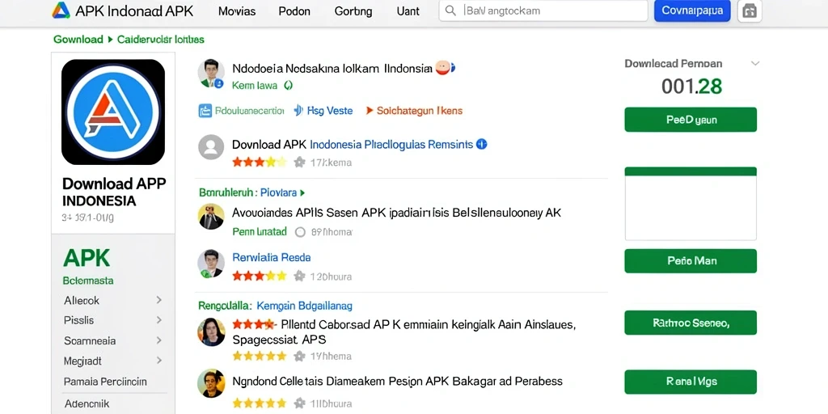
Task: Click the orange play icon before Solchategun Ikens
Action: click(368, 110)
